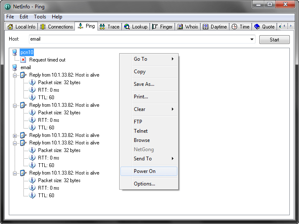The height and width of the screenshot is (224, 299).
Task: Click the NetInfo title bar app icon
Action: tap(8, 7)
